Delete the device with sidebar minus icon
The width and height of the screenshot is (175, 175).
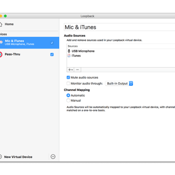click(x=53, y=157)
